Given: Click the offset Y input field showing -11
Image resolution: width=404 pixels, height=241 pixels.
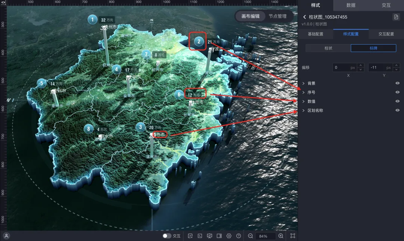Looking at the screenshot, I should click(380, 67).
